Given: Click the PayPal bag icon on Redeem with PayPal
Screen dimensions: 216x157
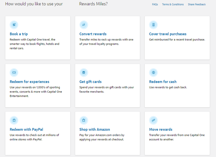Looking at the screenshot, I should coord(14,120).
